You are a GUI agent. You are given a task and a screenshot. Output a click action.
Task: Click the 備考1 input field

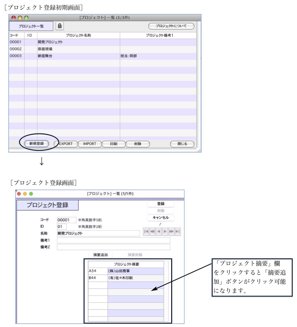pyautogui.click(x=113, y=240)
